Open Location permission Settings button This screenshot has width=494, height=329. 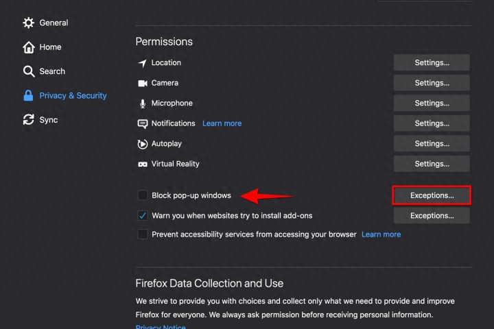(x=432, y=62)
